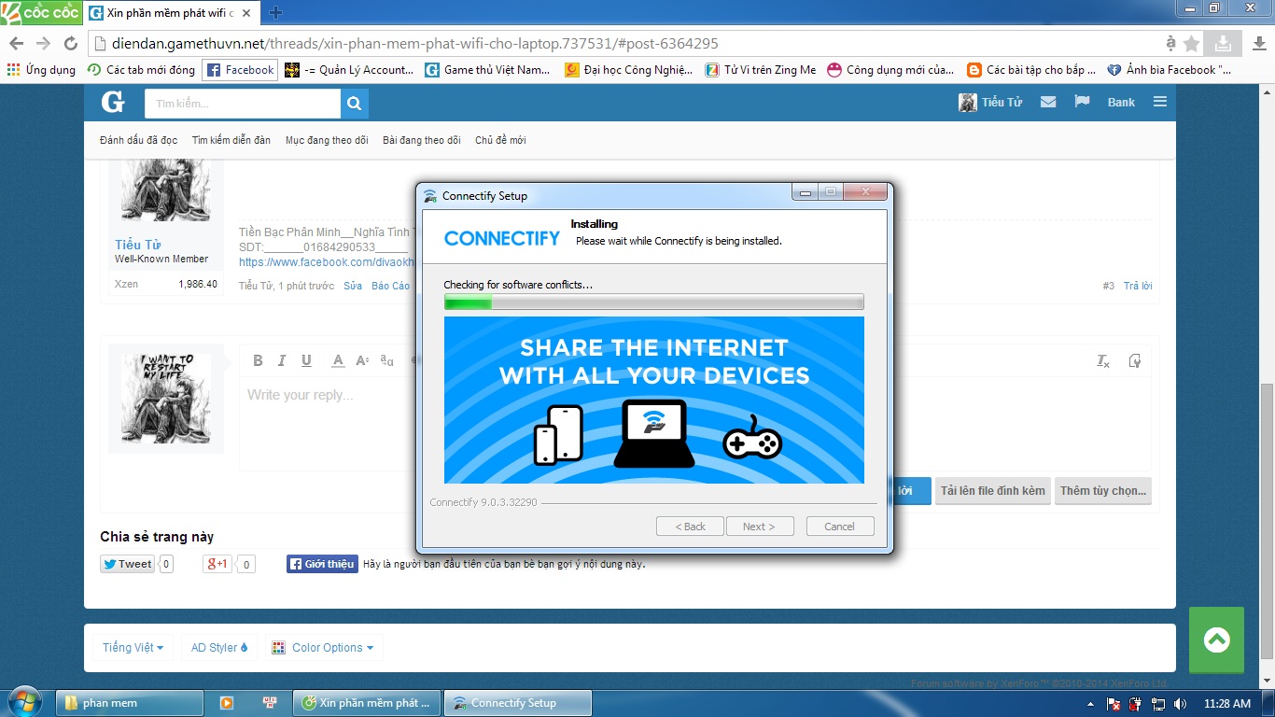
Task: Click the translate icon in address bar
Action: click(1170, 44)
